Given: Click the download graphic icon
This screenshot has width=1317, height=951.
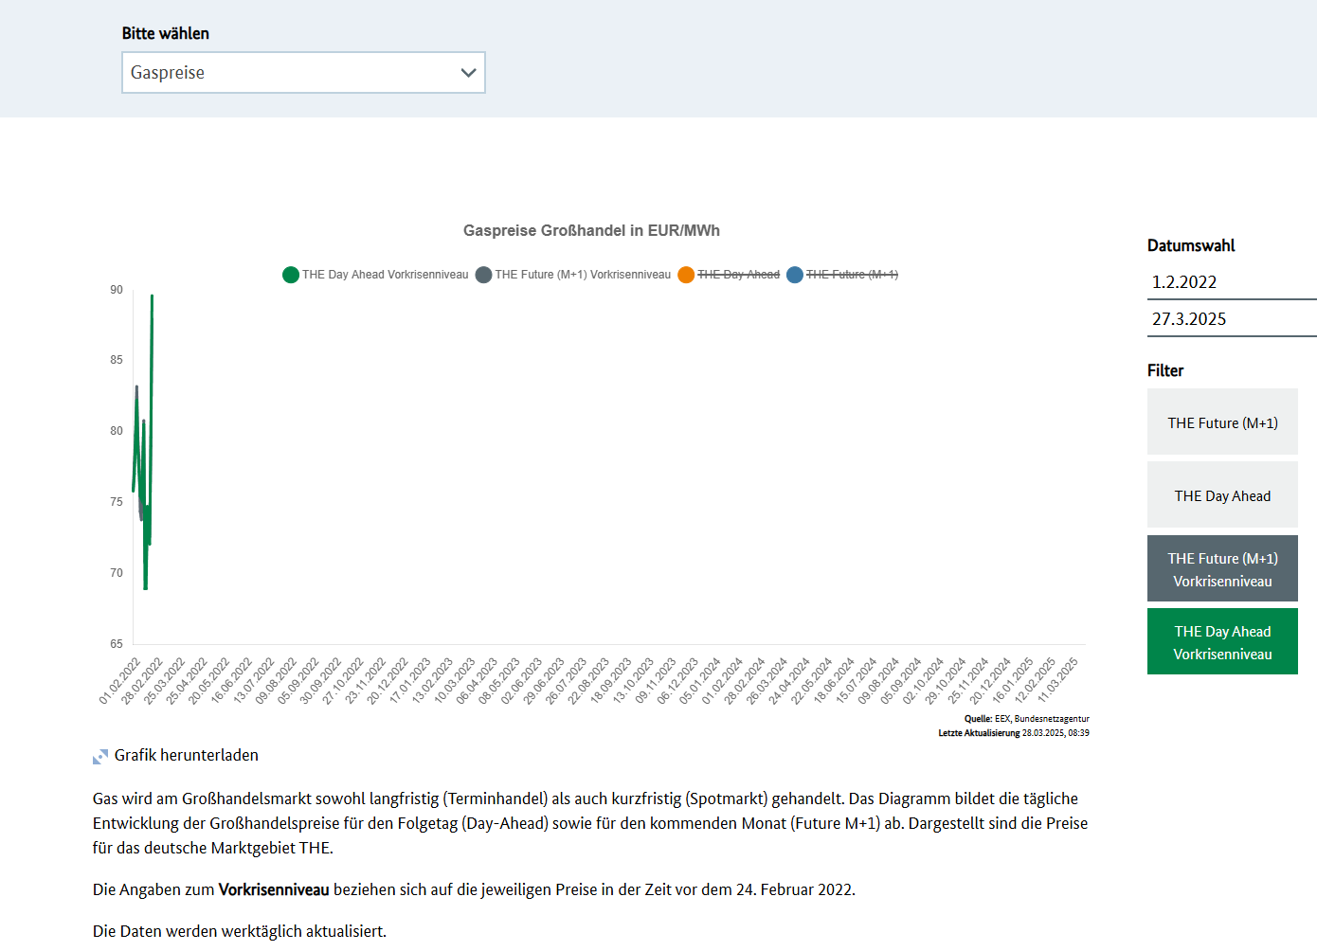Looking at the screenshot, I should coord(100,757).
